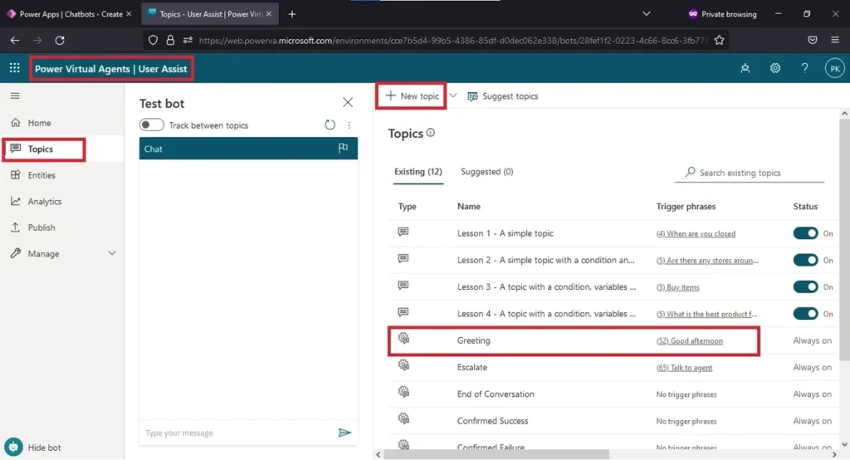Screen dimensions: 850x460
Task: Open the app launcher waffle icon
Action: 15,68
